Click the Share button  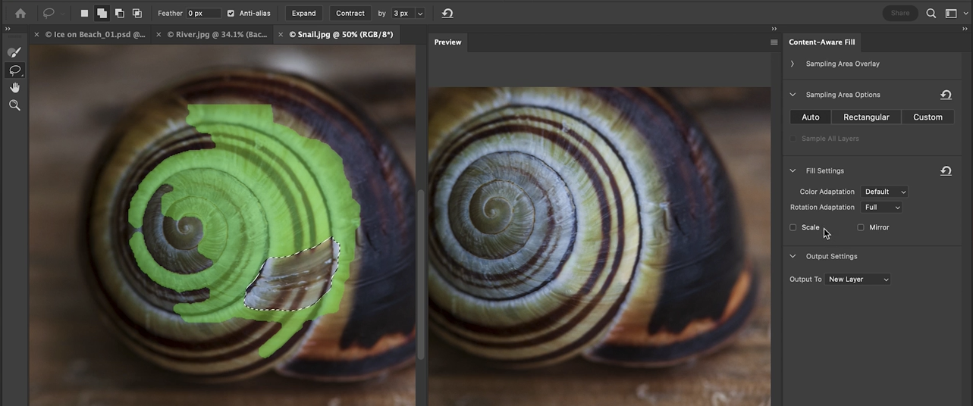pos(900,13)
